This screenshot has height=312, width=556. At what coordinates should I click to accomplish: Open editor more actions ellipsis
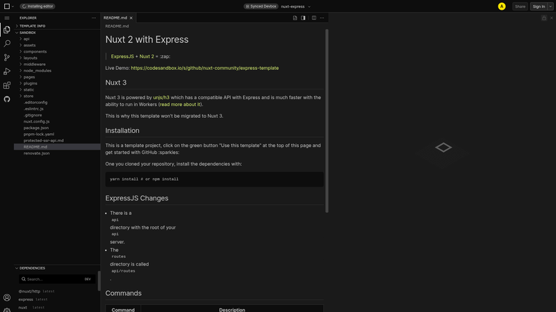(x=322, y=18)
